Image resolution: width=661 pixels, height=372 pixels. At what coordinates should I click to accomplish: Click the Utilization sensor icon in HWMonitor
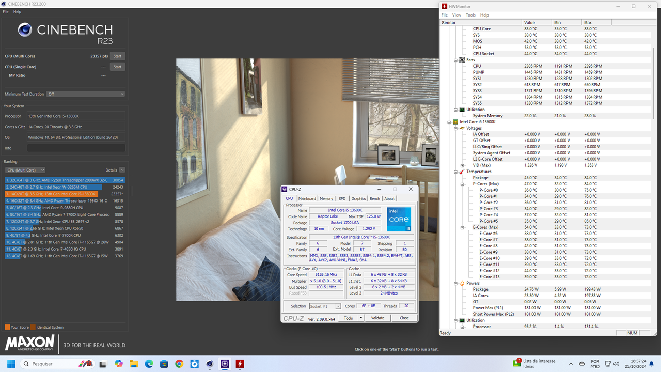point(462,110)
